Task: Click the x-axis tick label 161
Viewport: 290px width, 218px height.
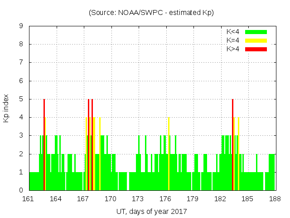Action: pos(29,198)
